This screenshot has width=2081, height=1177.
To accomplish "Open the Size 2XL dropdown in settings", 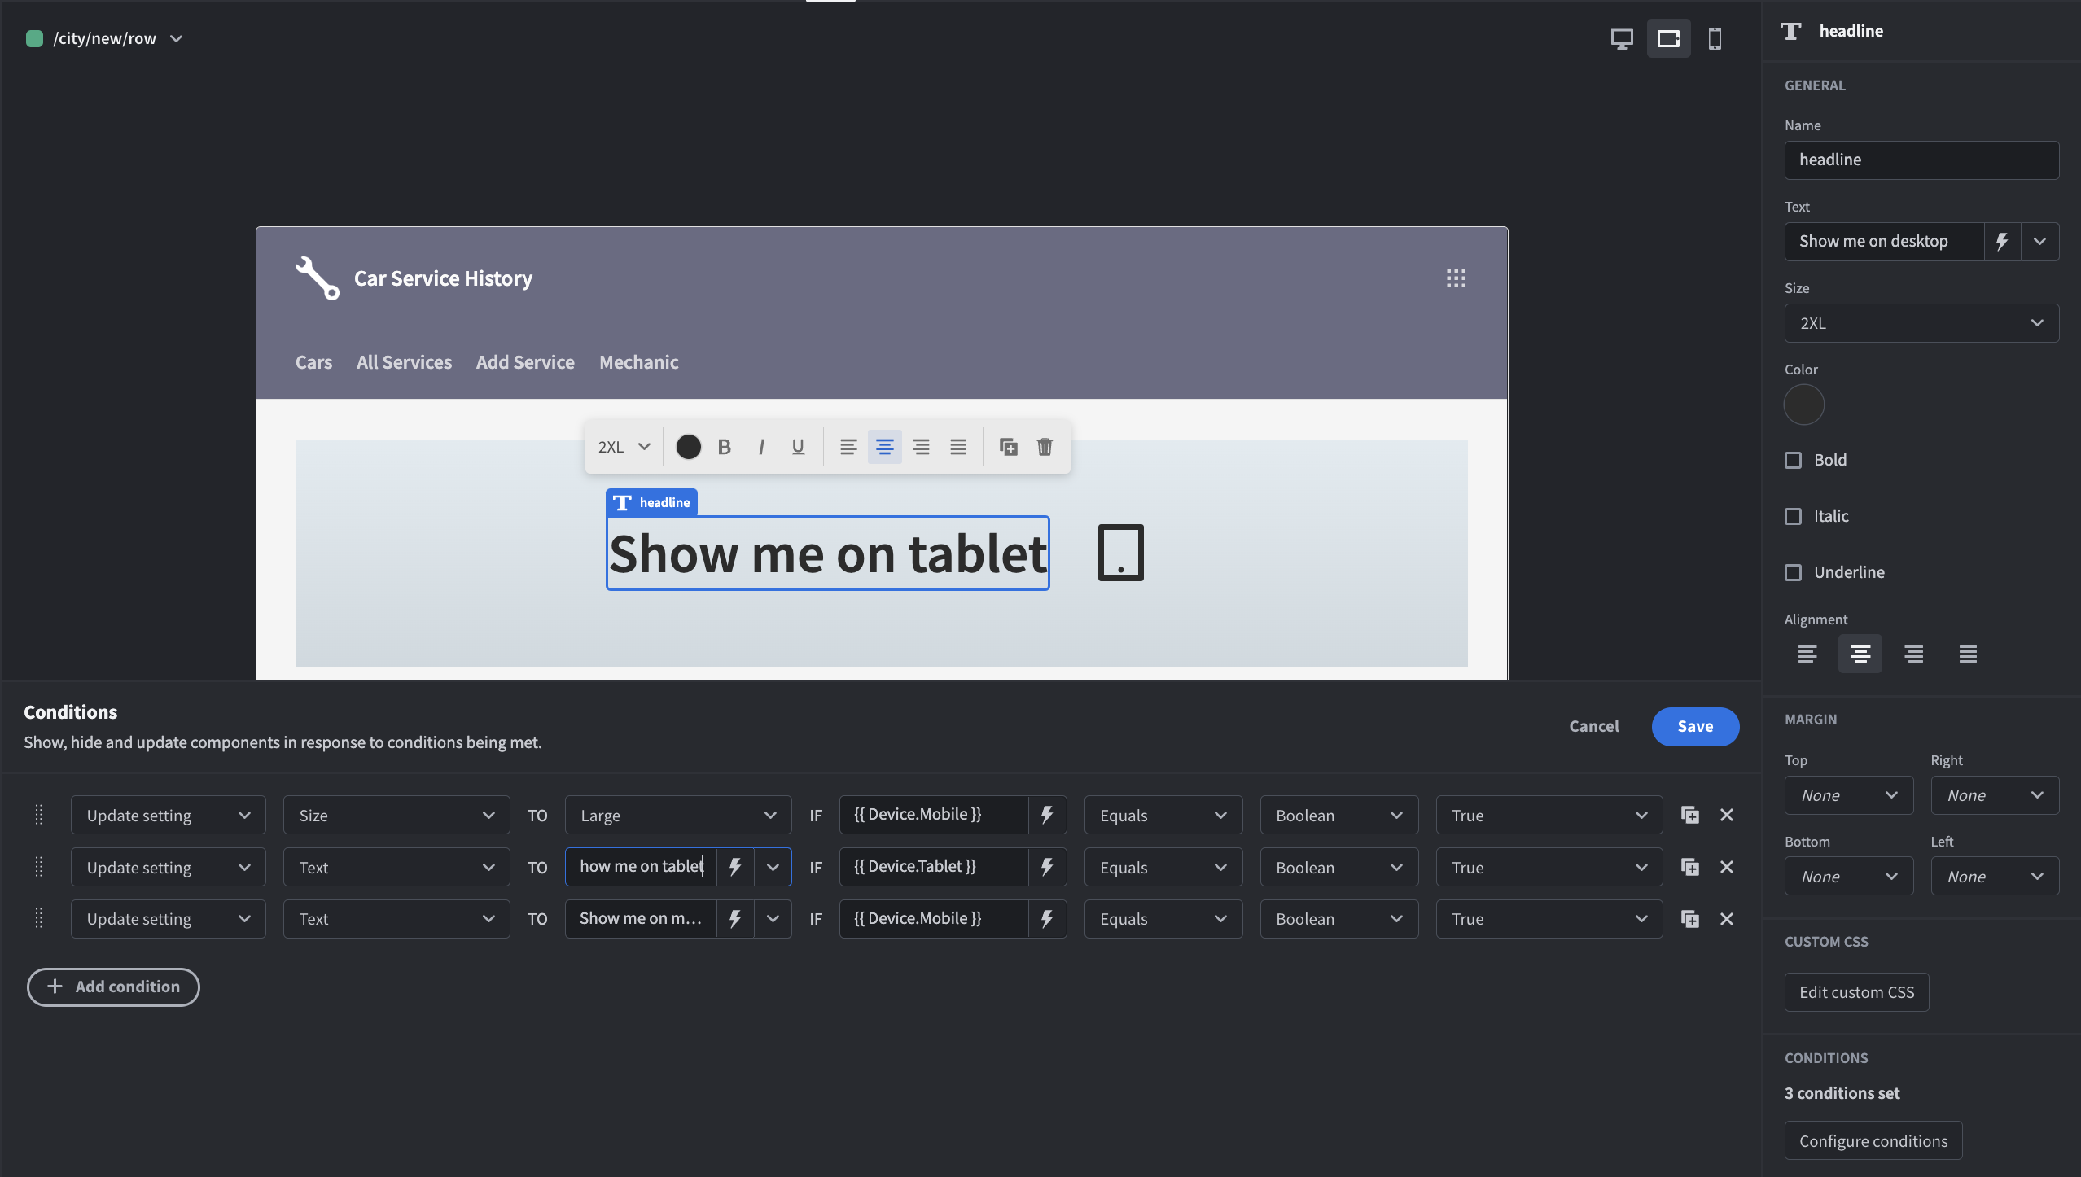I will tap(1921, 323).
